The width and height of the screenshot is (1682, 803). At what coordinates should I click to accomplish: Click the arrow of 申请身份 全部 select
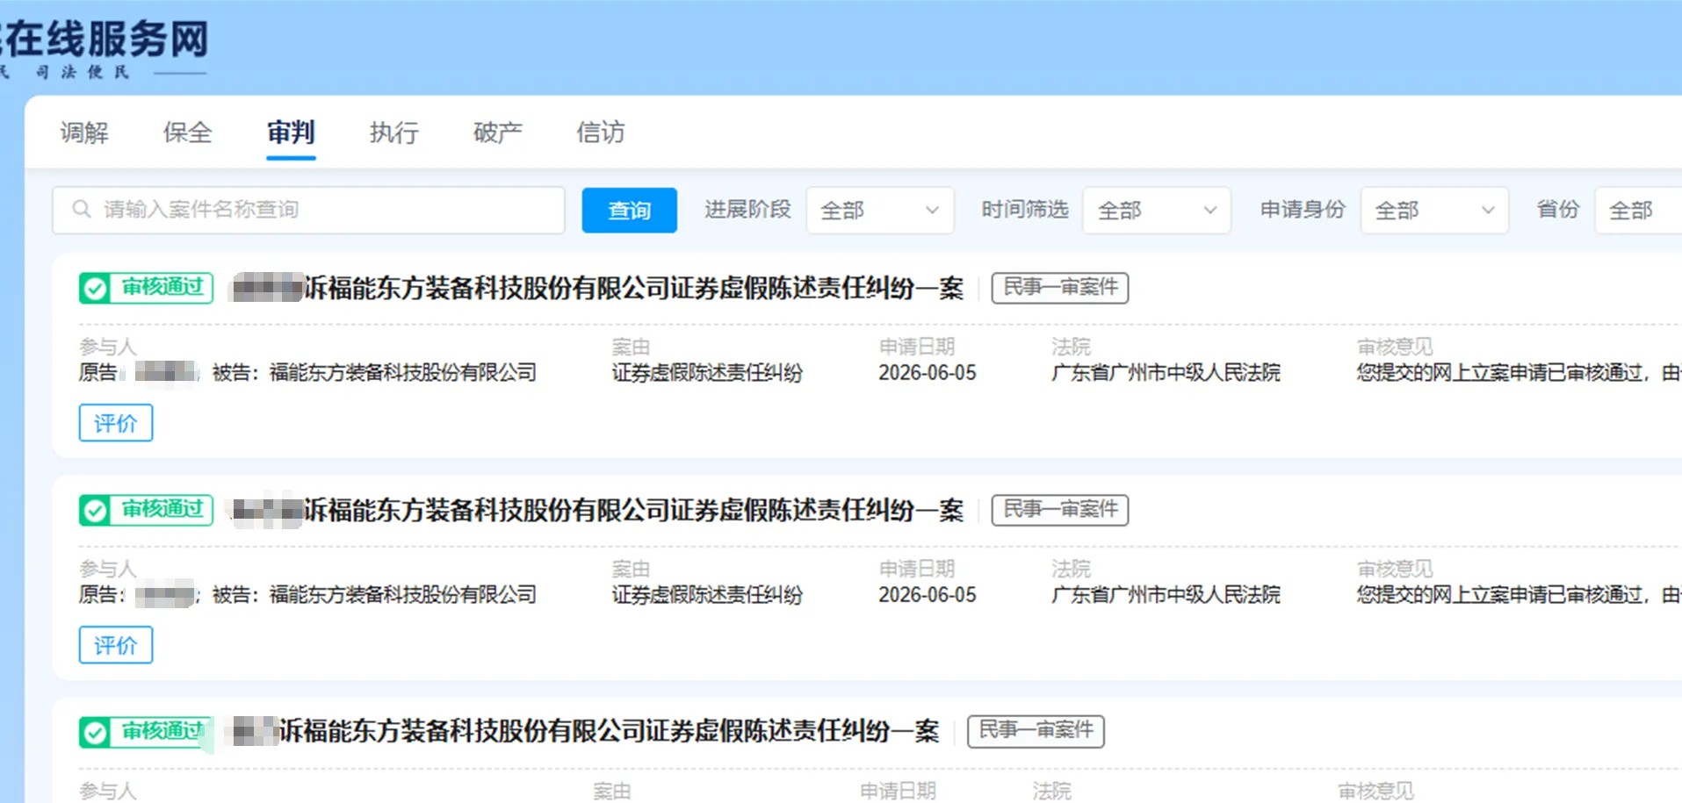(1487, 211)
